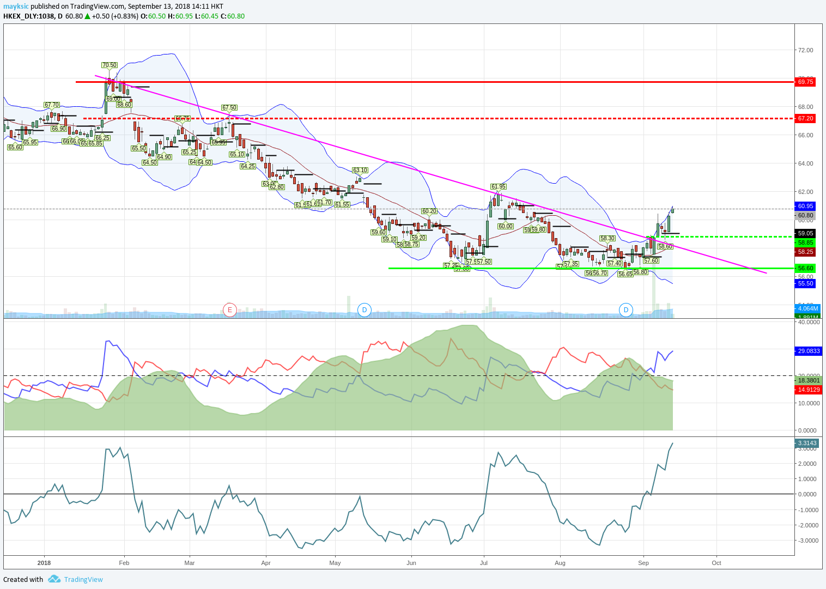Click the 2.0000 oscillator axis tick

(807, 464)
